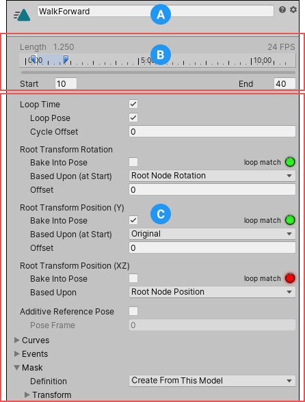The height and width of the screenshot is (402, 305).
Task: Open the settings gear icon
Action: [x=293, y=10]
